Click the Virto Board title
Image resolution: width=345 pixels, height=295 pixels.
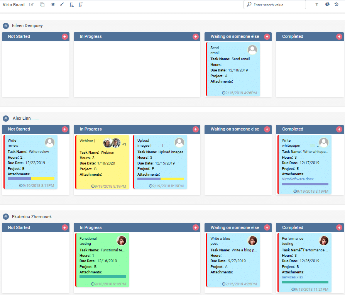pos(14,5)
